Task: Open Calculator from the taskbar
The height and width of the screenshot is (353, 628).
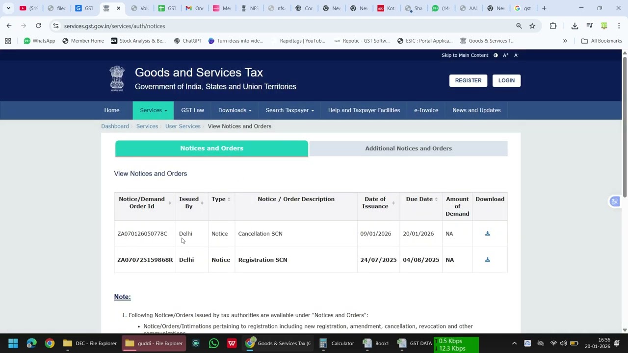Action: pyautogui.click(x=337, y=343)
